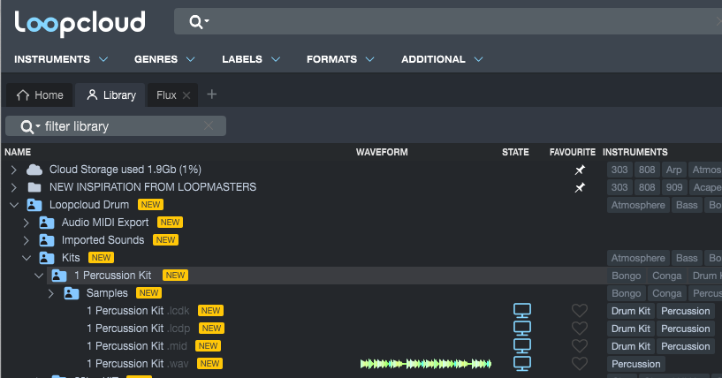Screen dimensions: 722x378
Task: Click the pin icon for Cloud Storage row
Action: coord(580,170)
